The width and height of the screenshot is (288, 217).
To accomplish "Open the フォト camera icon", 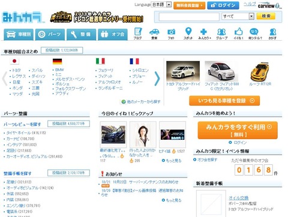I will [171, 34].
